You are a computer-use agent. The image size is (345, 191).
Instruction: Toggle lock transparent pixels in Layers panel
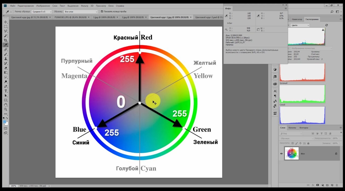click(293, 143)
